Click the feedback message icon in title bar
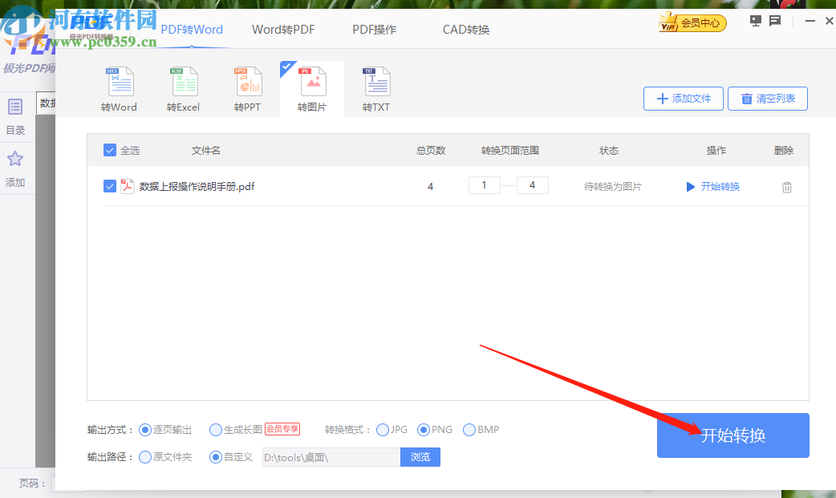Image resolution: width=836 pixels, height=498 pixels. point(775,21)
